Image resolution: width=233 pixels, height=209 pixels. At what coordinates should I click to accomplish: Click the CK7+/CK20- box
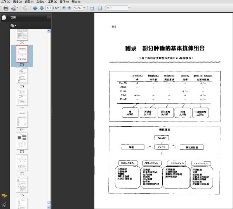coord(152,163)
